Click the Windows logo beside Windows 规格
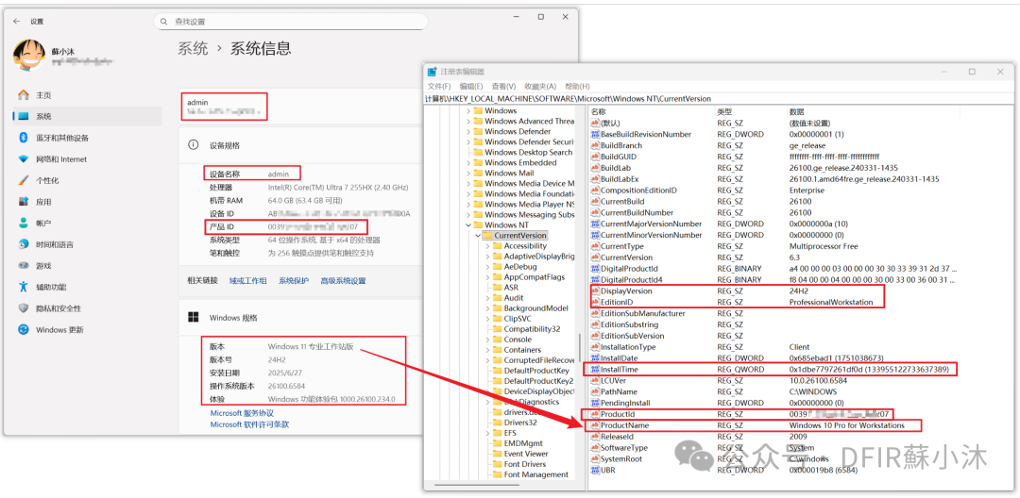This screenshot has height=498, width=1020. coord(194,318)
